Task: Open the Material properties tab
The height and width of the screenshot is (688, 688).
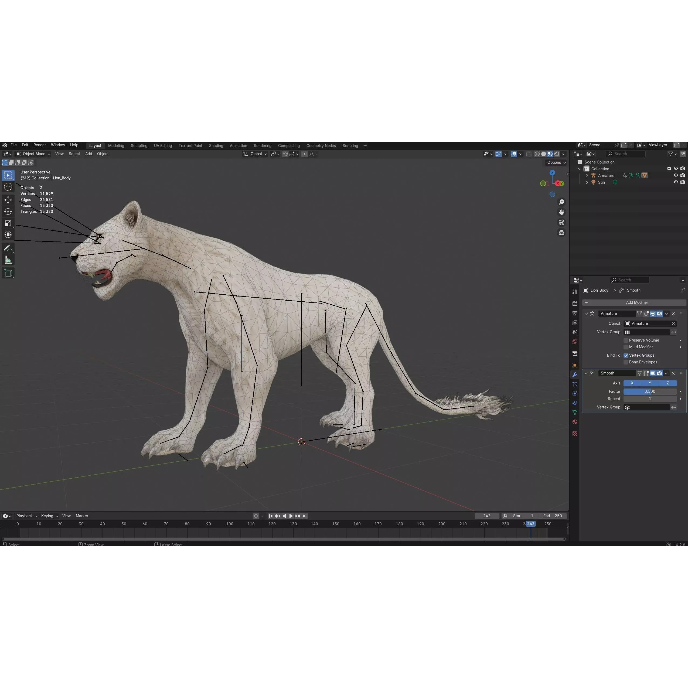Action: tap(574, 422)
